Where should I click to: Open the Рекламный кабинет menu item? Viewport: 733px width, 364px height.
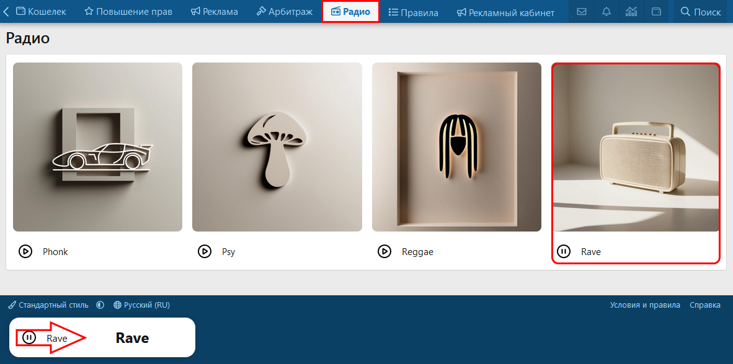click(x=505, y=12)
